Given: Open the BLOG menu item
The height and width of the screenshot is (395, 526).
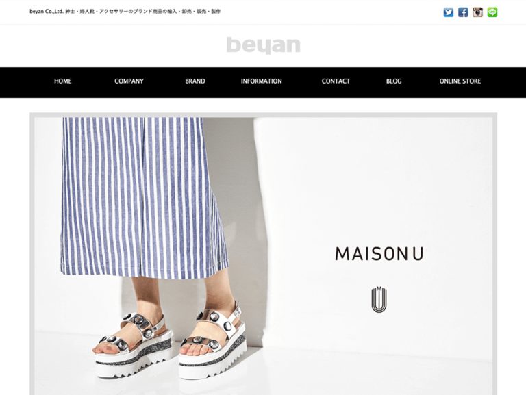Looking at the screenshot, I should coord(394,81).
